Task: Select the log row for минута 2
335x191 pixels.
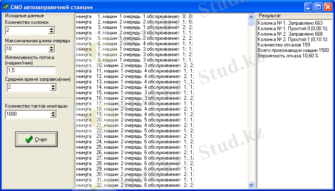Action: [x=135, y=22]
